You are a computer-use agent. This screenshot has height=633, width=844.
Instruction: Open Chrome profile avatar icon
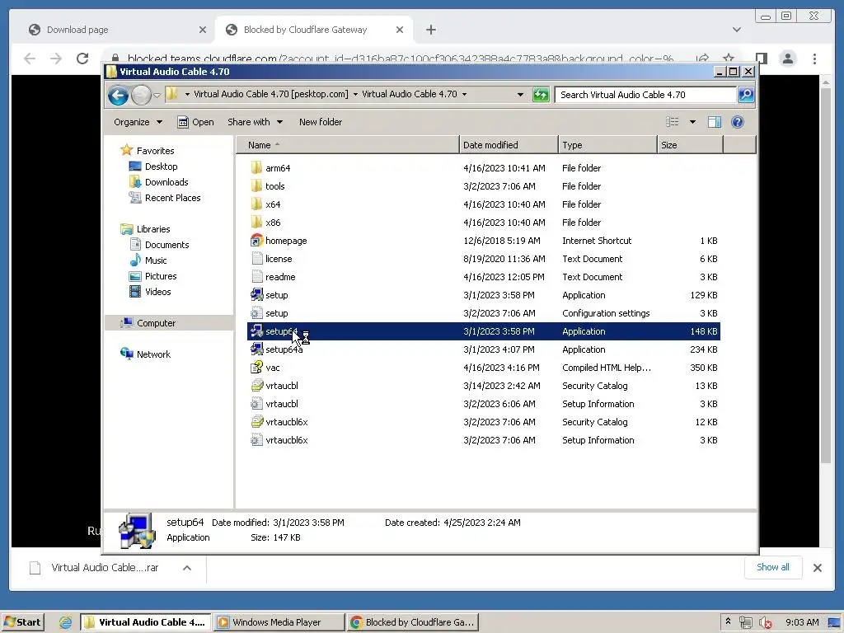tap(788, 59)
